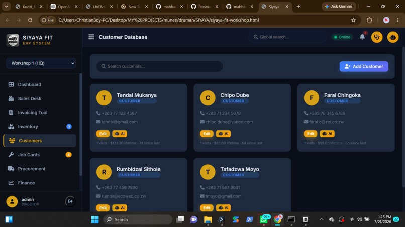The image size is (405, 227).
Task: Click the browser address bar URL
Action: (x=159, y=20)
